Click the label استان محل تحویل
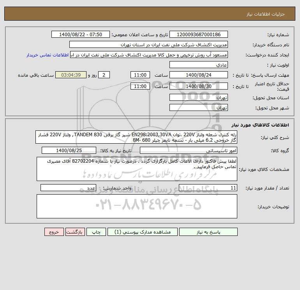 [271, 98]
